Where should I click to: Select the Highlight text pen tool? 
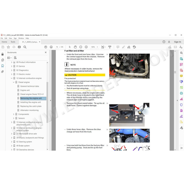click(x=123, y=47)
